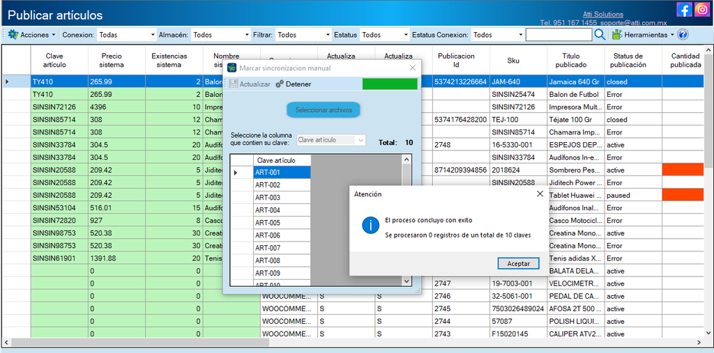Expand the Almacén Todos dropdown
The width and height of the screenshot is (714, 353).
point(246,35)
